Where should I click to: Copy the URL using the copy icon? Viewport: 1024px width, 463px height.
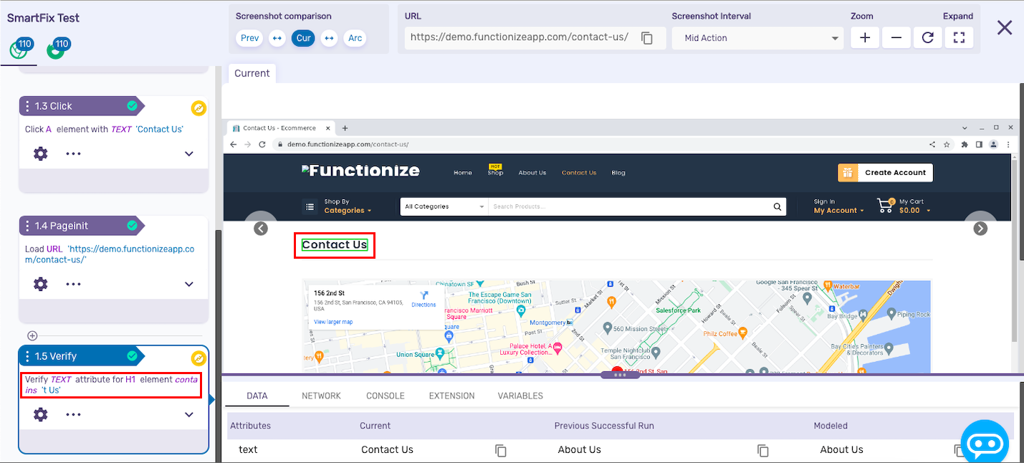click(647, 38)
